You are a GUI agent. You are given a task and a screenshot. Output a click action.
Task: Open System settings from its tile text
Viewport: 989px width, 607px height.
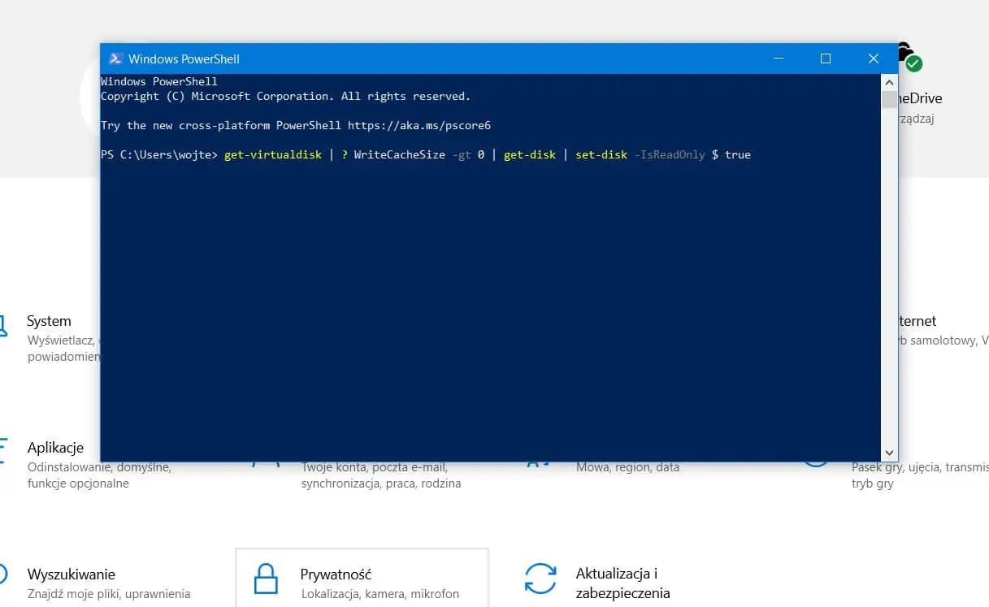(x=49, y=321)
